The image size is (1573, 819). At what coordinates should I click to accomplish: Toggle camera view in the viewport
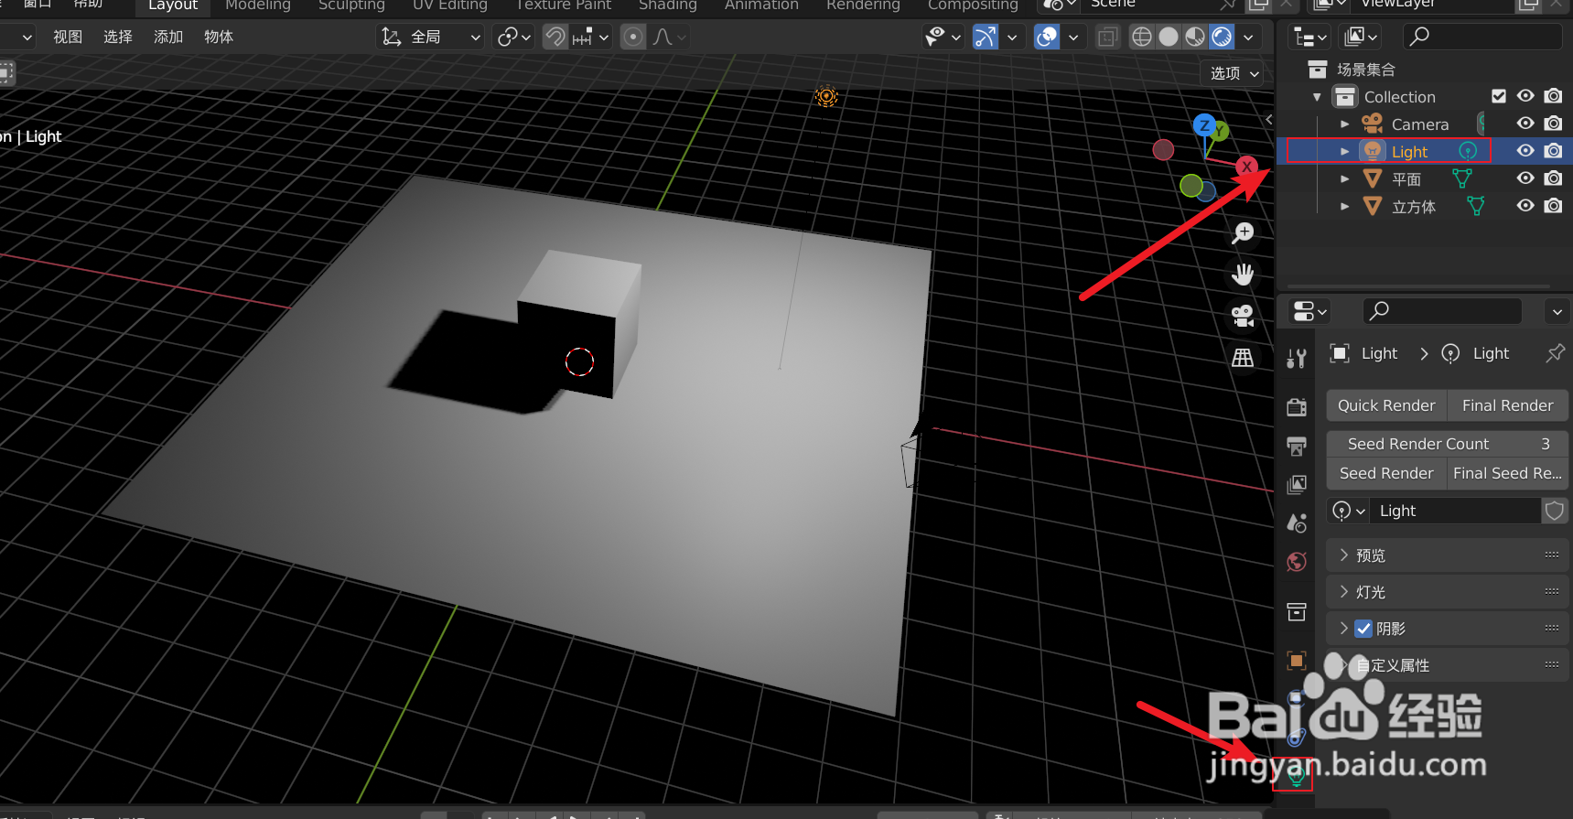click(1243, 316)
